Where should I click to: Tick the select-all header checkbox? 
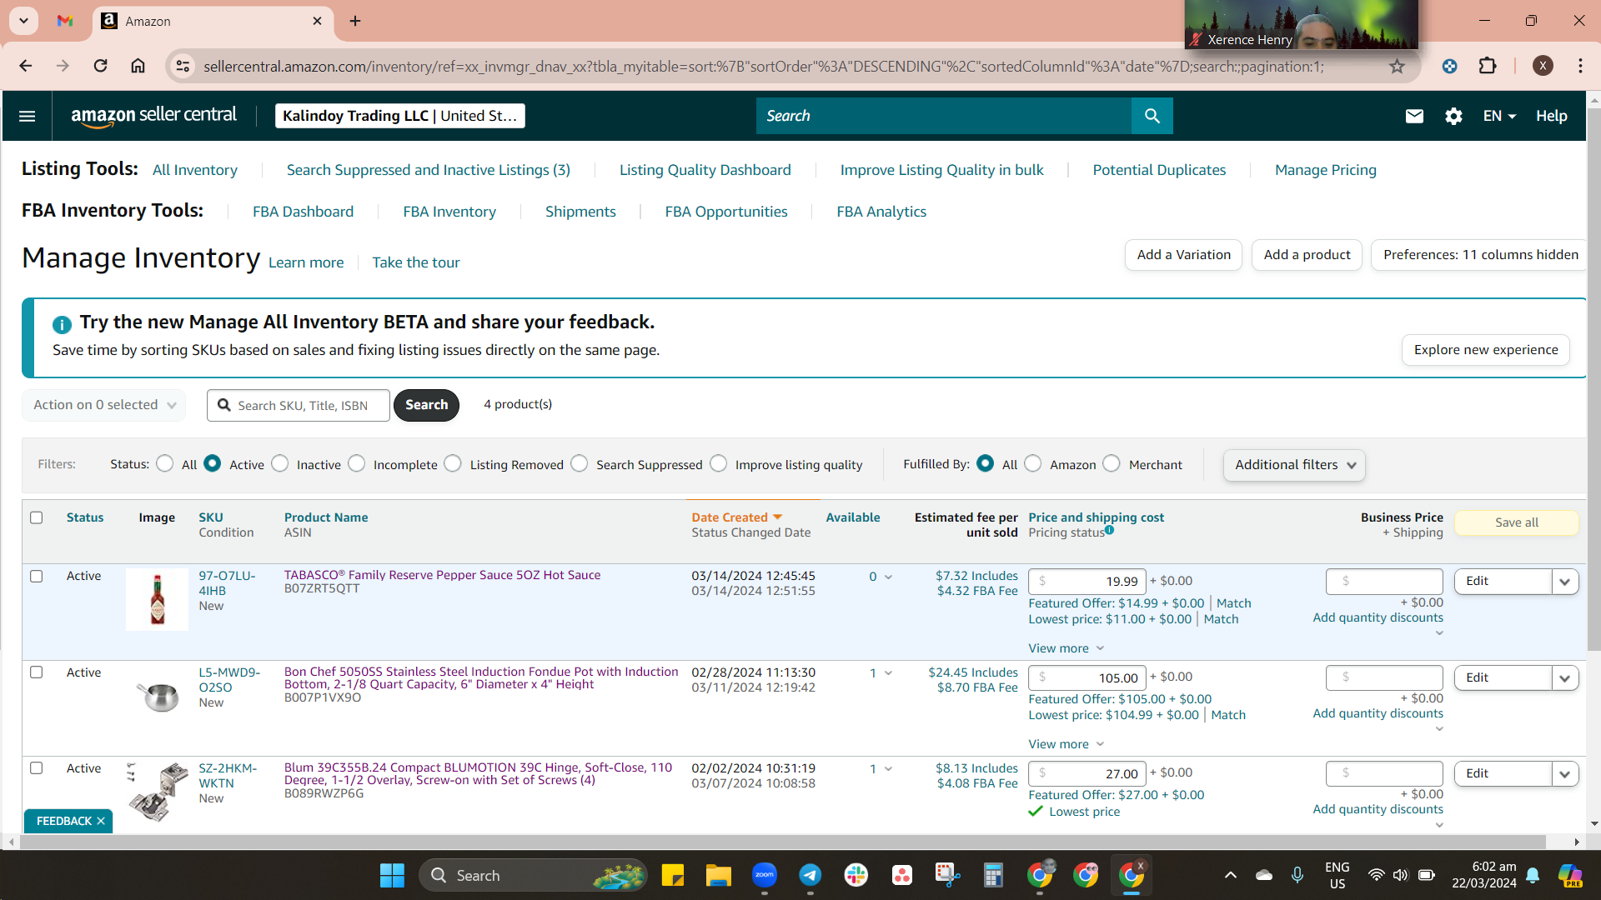coord(37,517)
